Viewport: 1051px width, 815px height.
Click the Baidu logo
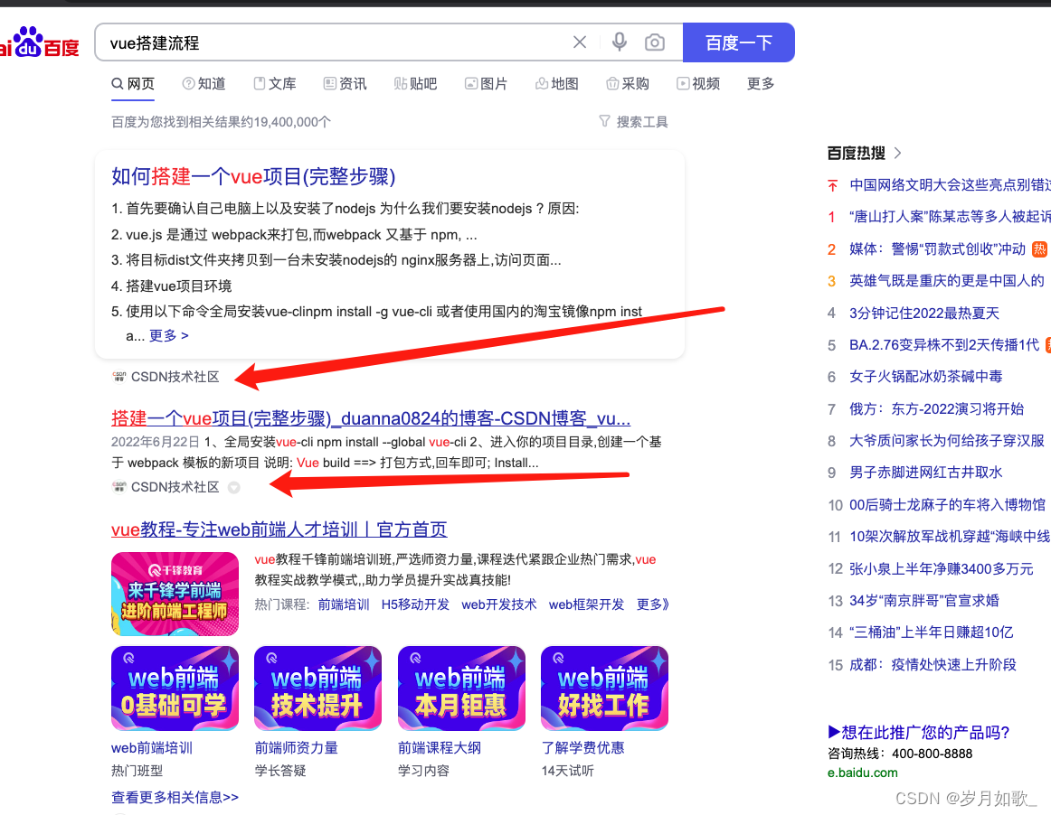[x=39, y=42]
